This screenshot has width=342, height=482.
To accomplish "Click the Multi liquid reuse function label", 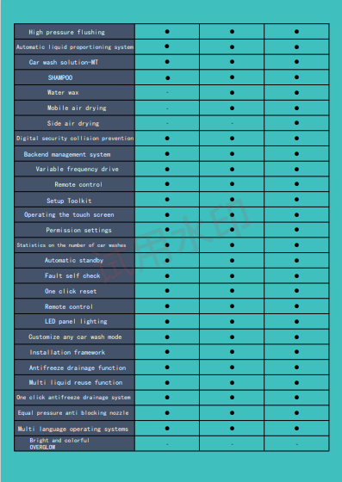I will pyautogui.click(x=76, y=383).
